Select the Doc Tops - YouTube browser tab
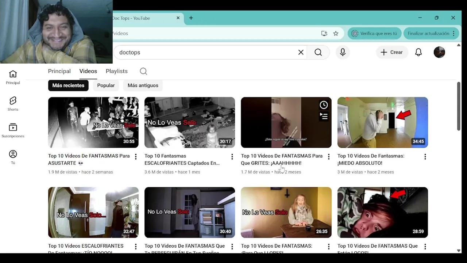Screen dimensions: 467x263 146,18
